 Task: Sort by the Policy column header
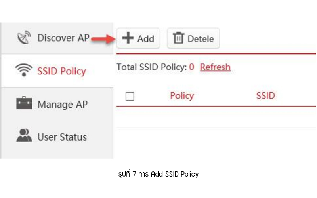(x=182, y=96)
